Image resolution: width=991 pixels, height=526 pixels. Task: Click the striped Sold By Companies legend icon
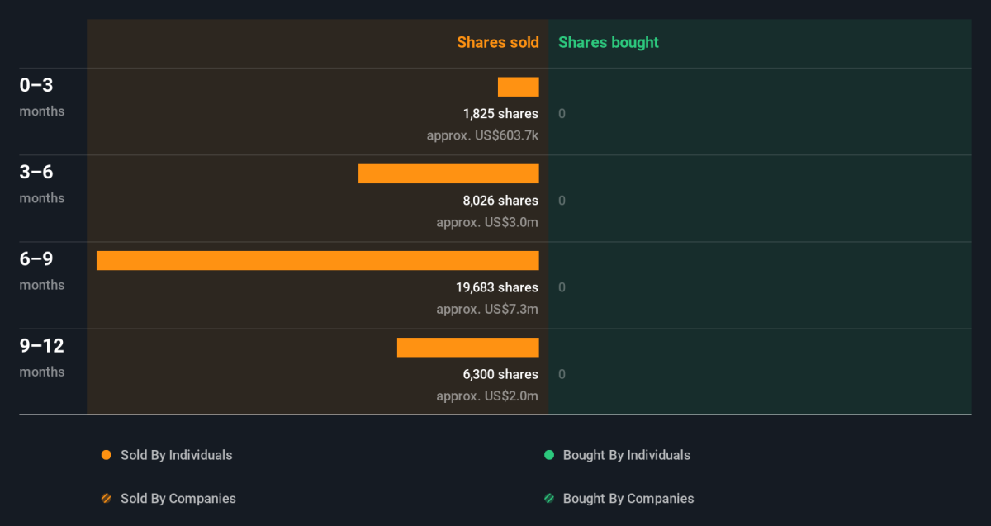pyautogui.click(x=106, y=499)
